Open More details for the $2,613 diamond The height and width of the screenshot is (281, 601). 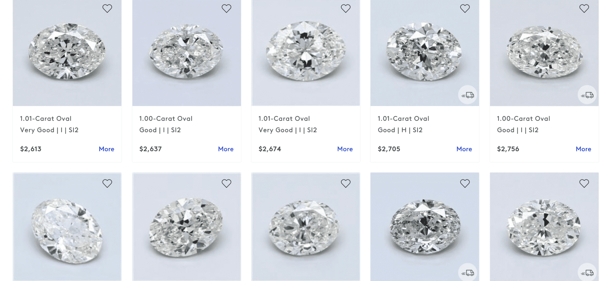pyautogui.click(x=107, y=149)
